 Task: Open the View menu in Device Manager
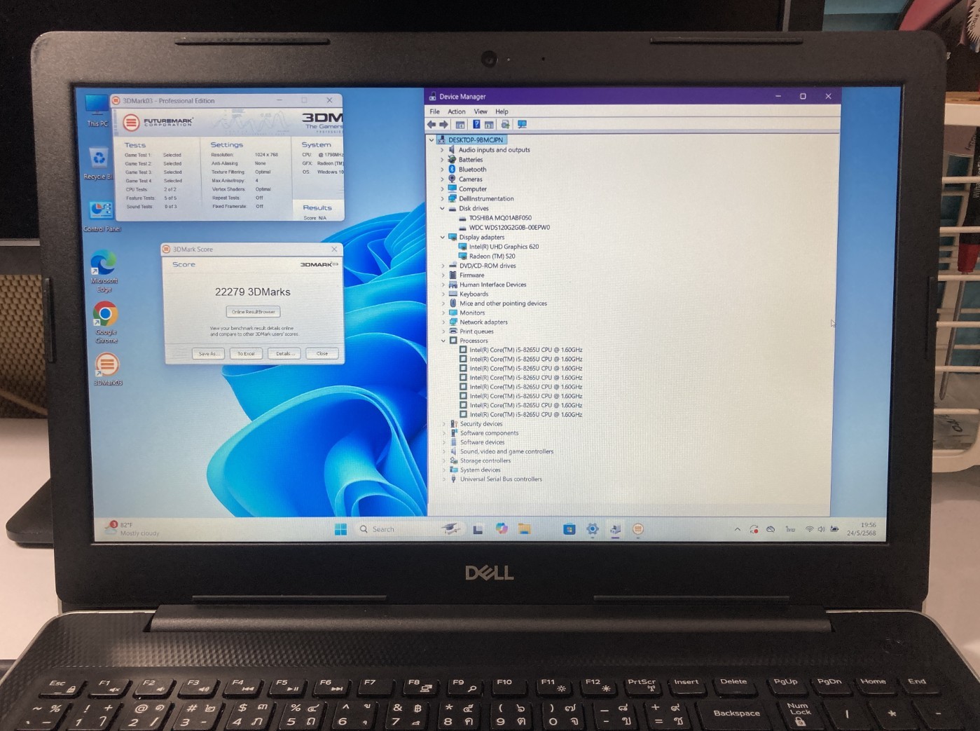[x=481, y=111]
